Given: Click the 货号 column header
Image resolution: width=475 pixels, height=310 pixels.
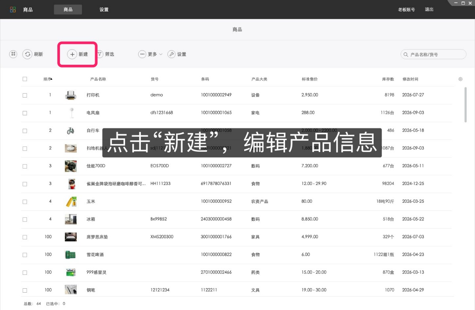Looking at the screenshot, I should tap(154, 79).
